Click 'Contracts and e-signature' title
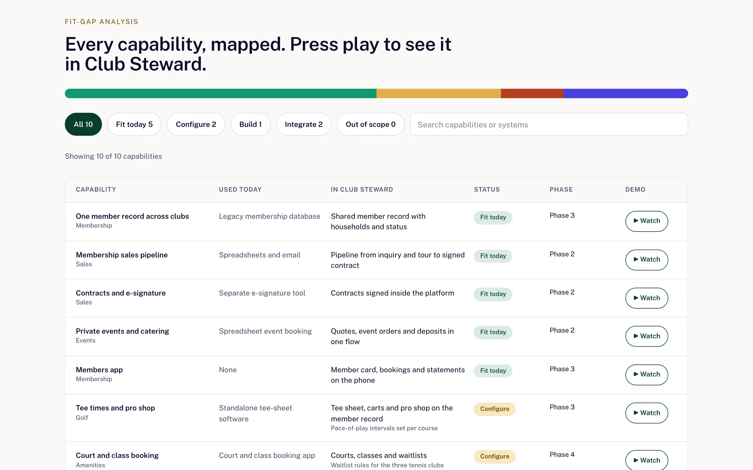 [121, 293]
